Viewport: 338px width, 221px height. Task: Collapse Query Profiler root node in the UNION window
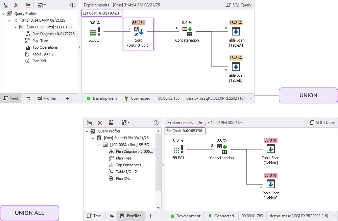tap(3, 14)
